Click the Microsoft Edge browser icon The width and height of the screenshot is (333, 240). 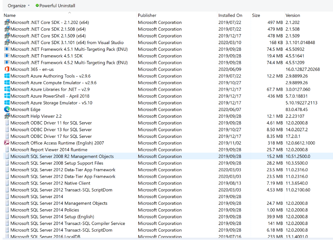(7, 109)
